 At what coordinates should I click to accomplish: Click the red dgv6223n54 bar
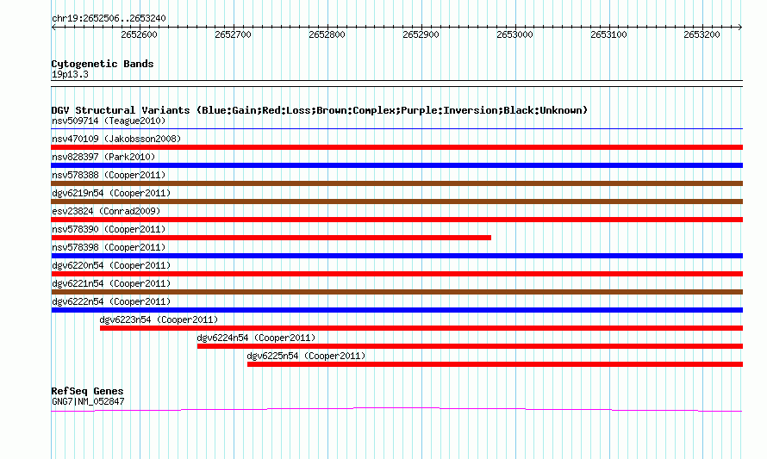421,328
